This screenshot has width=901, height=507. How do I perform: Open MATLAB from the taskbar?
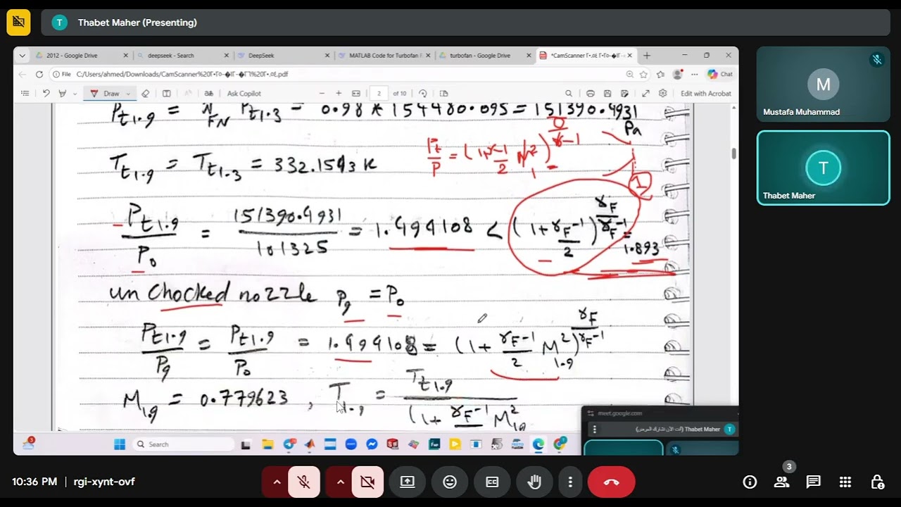309,444
